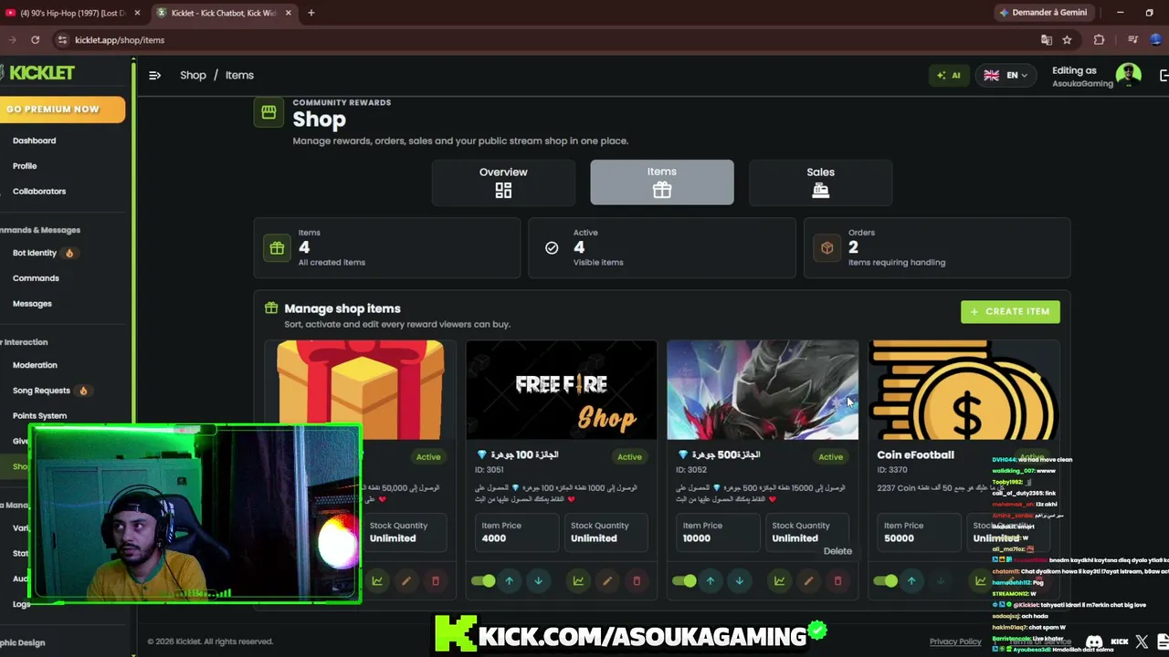Delete item ID 3052 with trash icon
The height and width of the screenshot is (657, 1169).
(x=837, y=581)
